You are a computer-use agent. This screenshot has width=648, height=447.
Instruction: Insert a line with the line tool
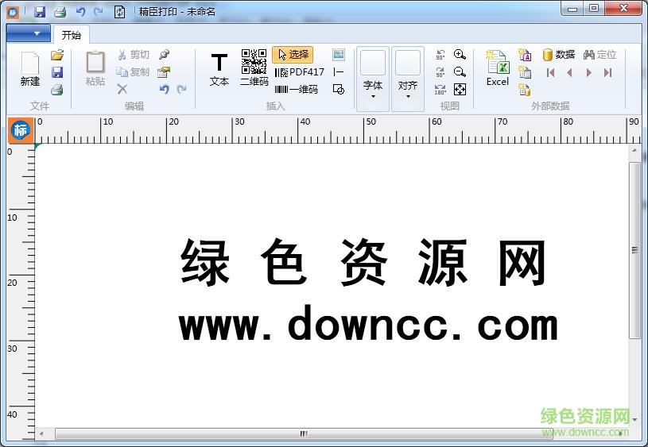pos(339,72)
